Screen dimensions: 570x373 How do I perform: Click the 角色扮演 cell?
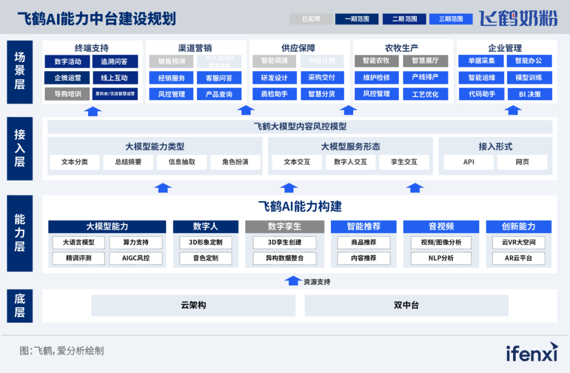[x=235, y=162]
